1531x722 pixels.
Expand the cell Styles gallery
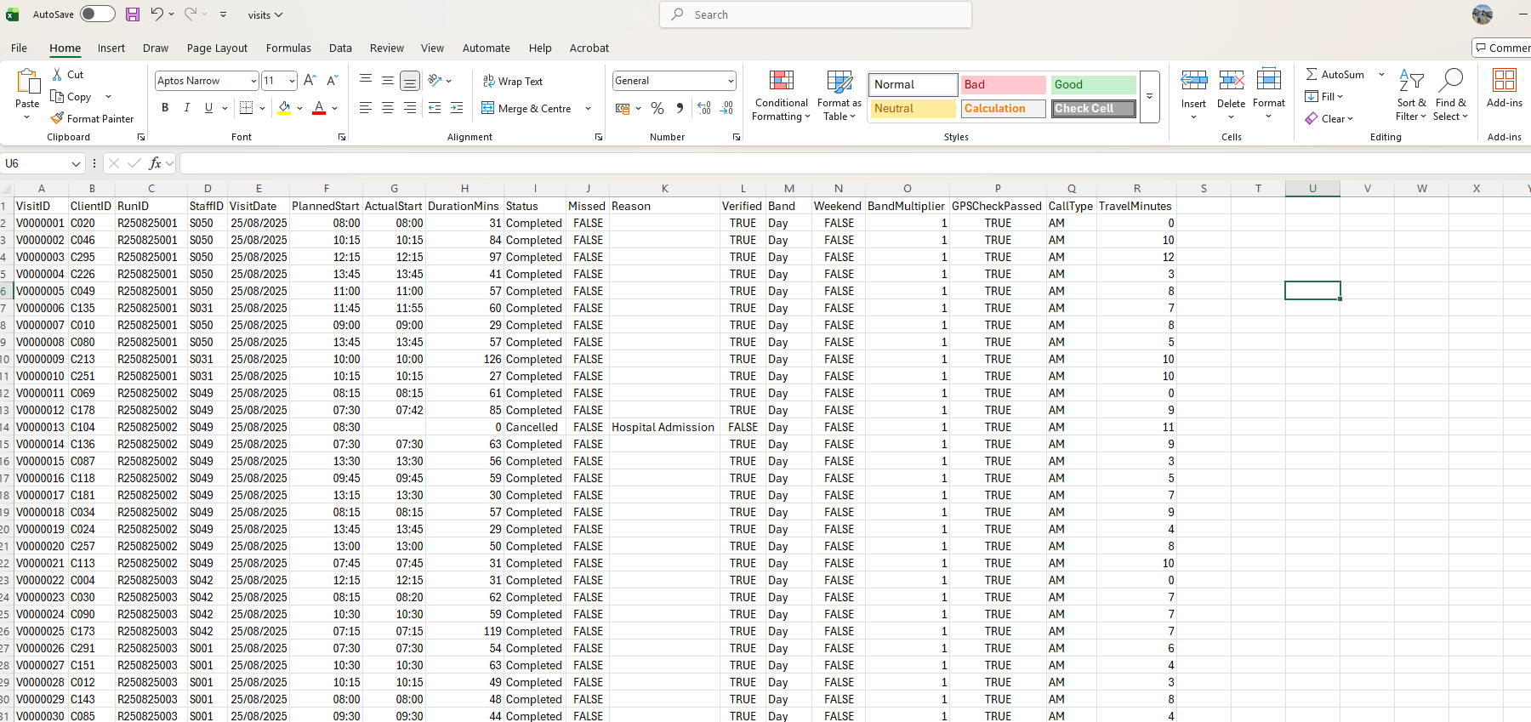tap(1149, 97)
